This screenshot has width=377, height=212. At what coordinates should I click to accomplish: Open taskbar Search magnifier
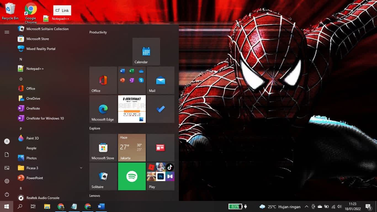tap(20, 206)
